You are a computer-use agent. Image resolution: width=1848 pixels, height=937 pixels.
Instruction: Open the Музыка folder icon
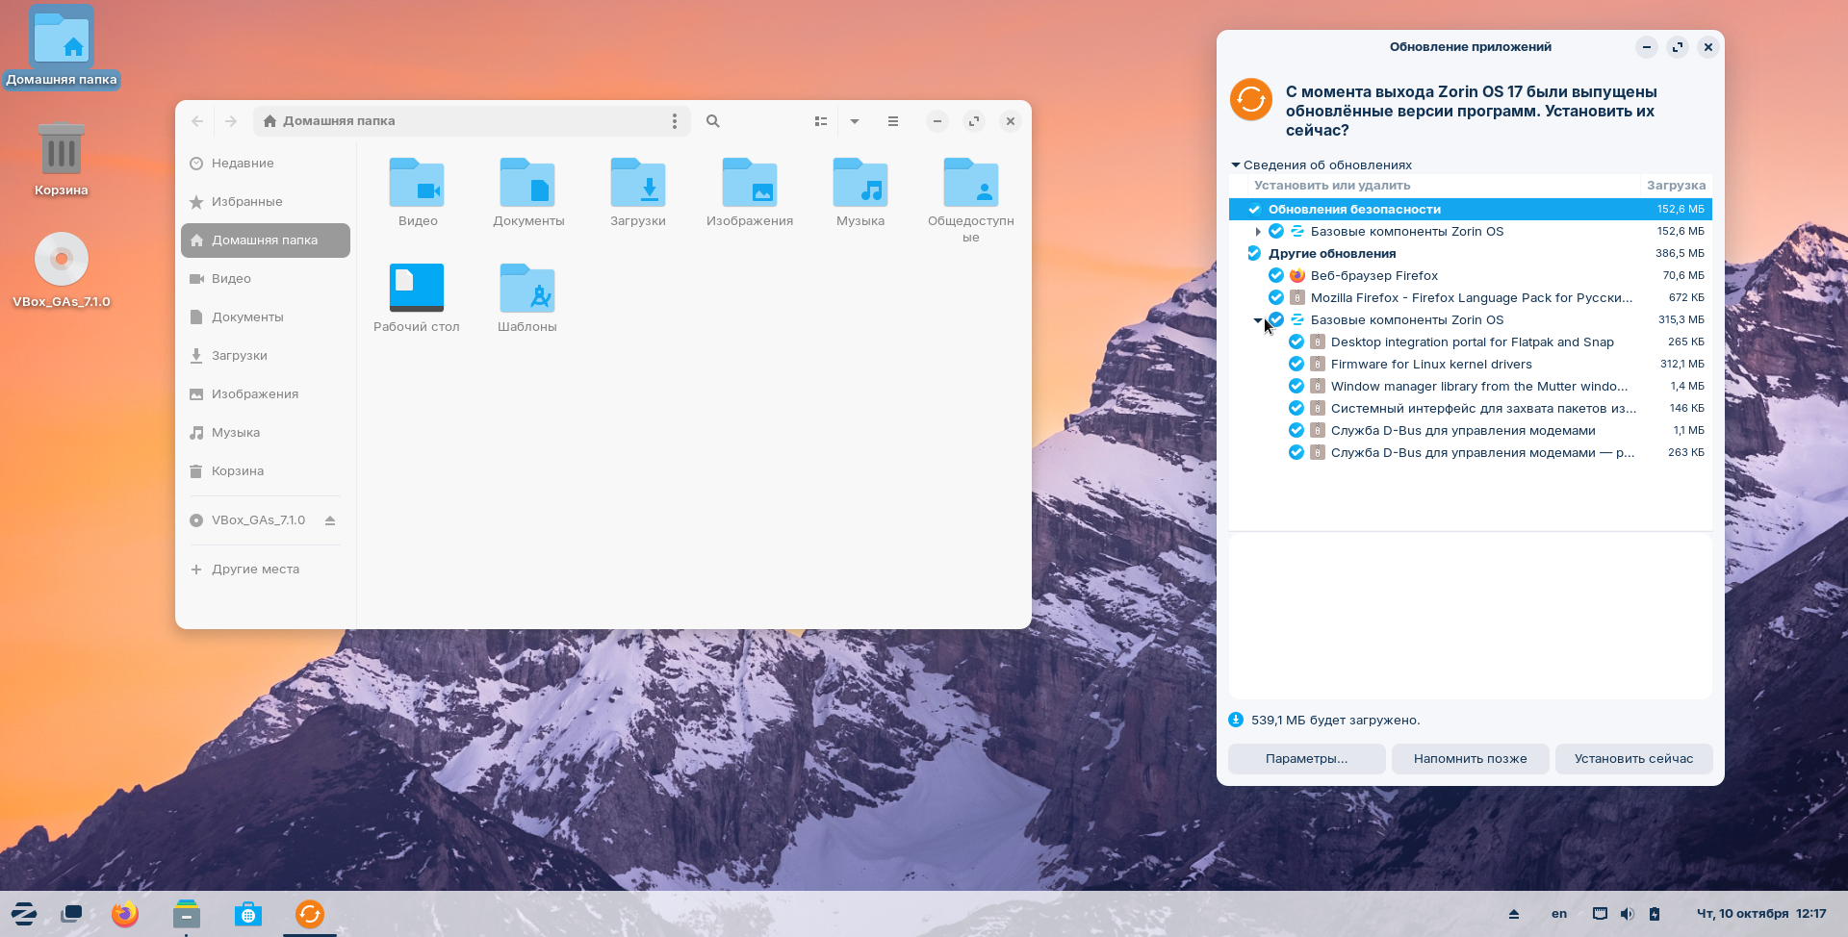pos(860,183)
